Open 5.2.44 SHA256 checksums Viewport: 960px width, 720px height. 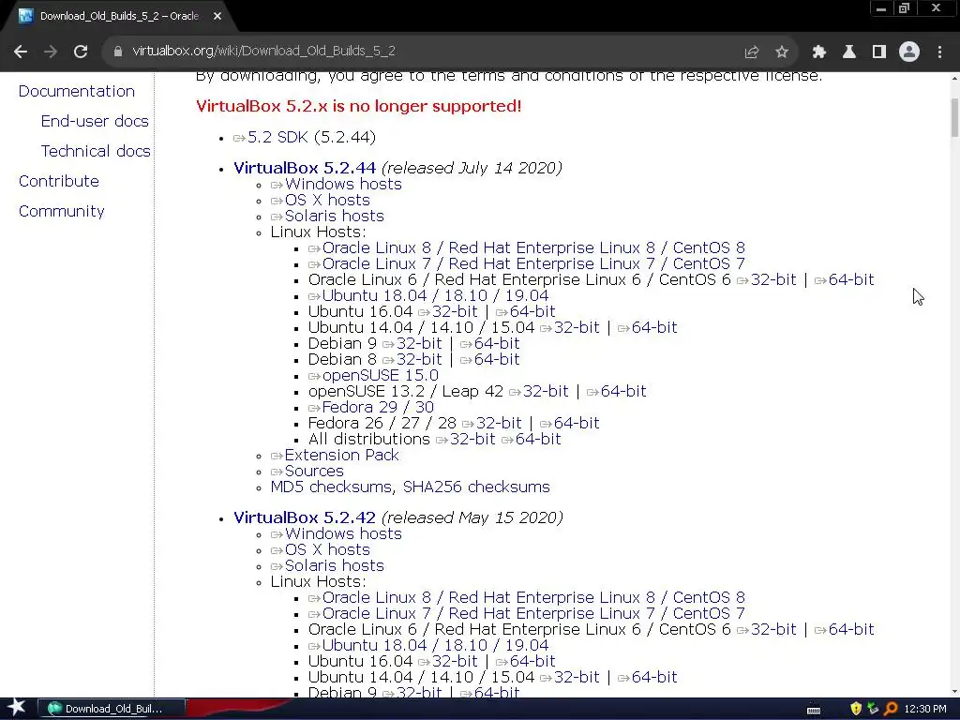pyautogui.click(x=476, y=487)
